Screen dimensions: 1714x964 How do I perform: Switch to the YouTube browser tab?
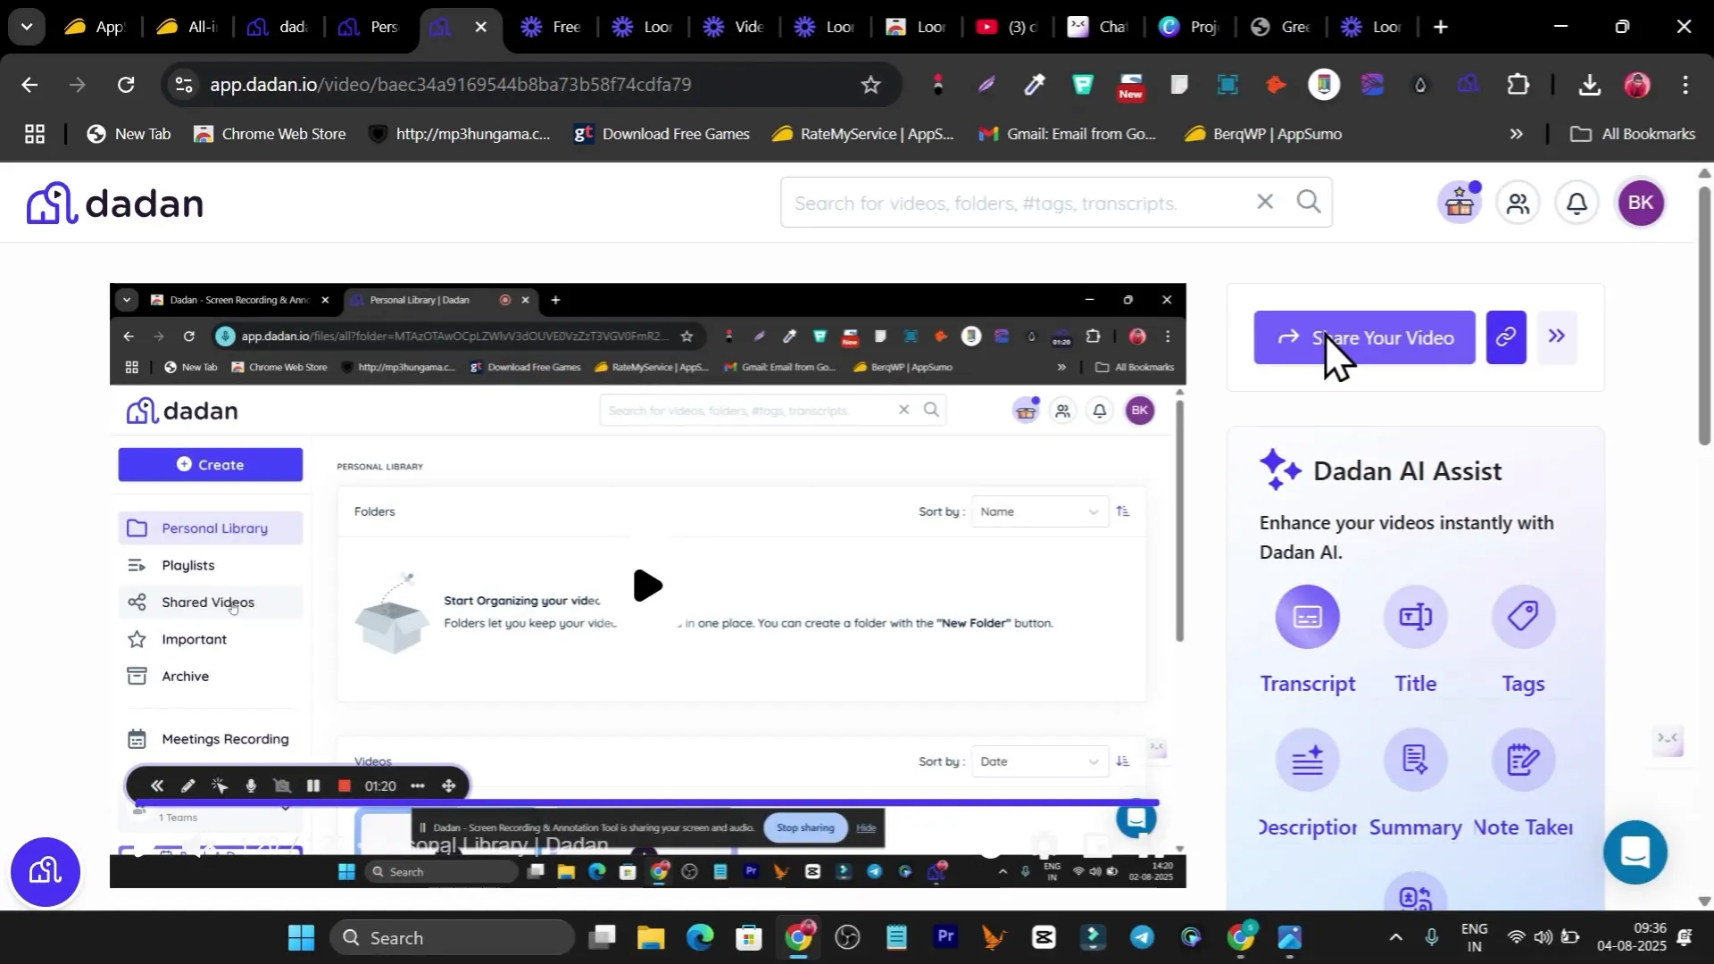(1006, 27)
